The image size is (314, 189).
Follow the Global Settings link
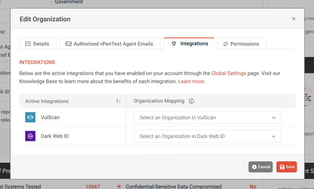click(x=229, y=73)
